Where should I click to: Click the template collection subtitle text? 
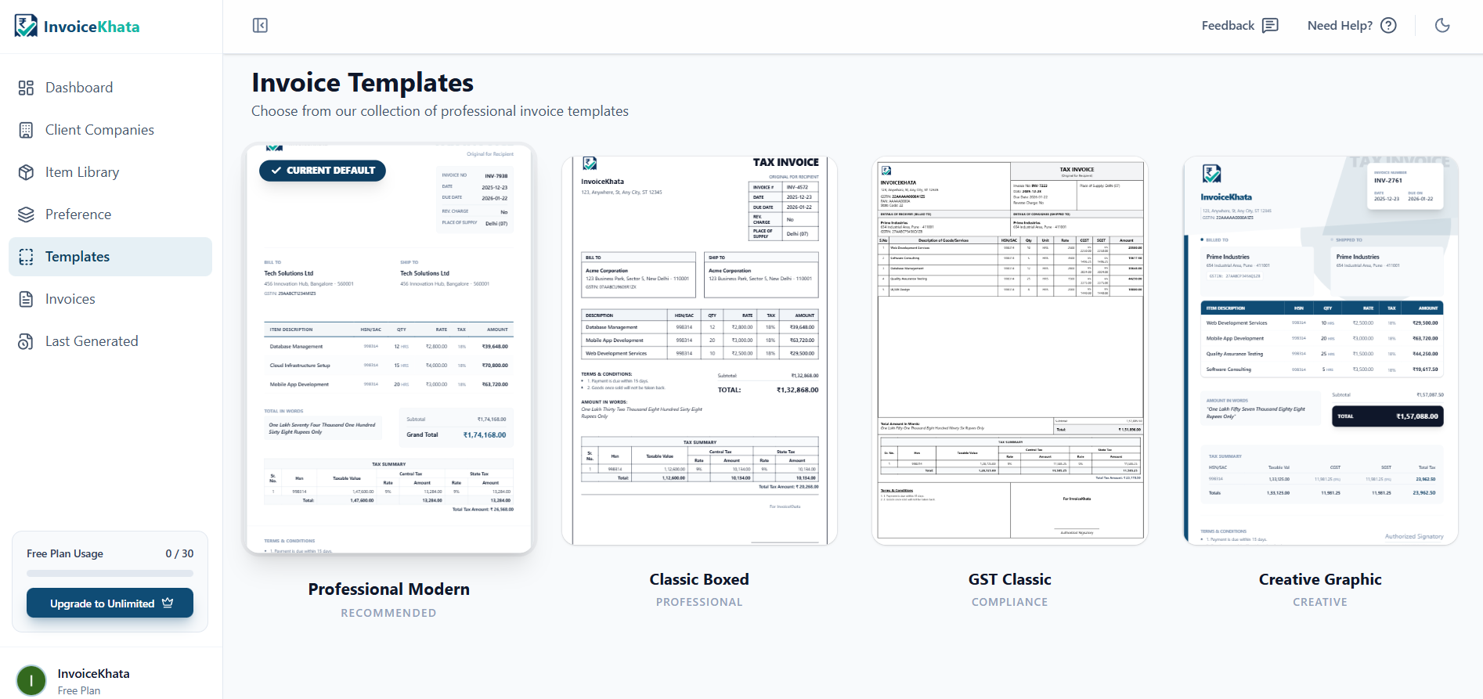[x=440, y=111]
